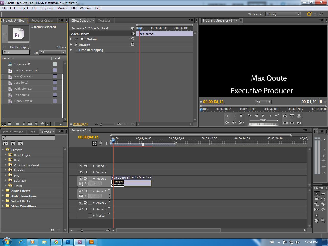Screen dimensions: 328x246
Task: Click the Play button in Program monitor
Action: point(263,116)
